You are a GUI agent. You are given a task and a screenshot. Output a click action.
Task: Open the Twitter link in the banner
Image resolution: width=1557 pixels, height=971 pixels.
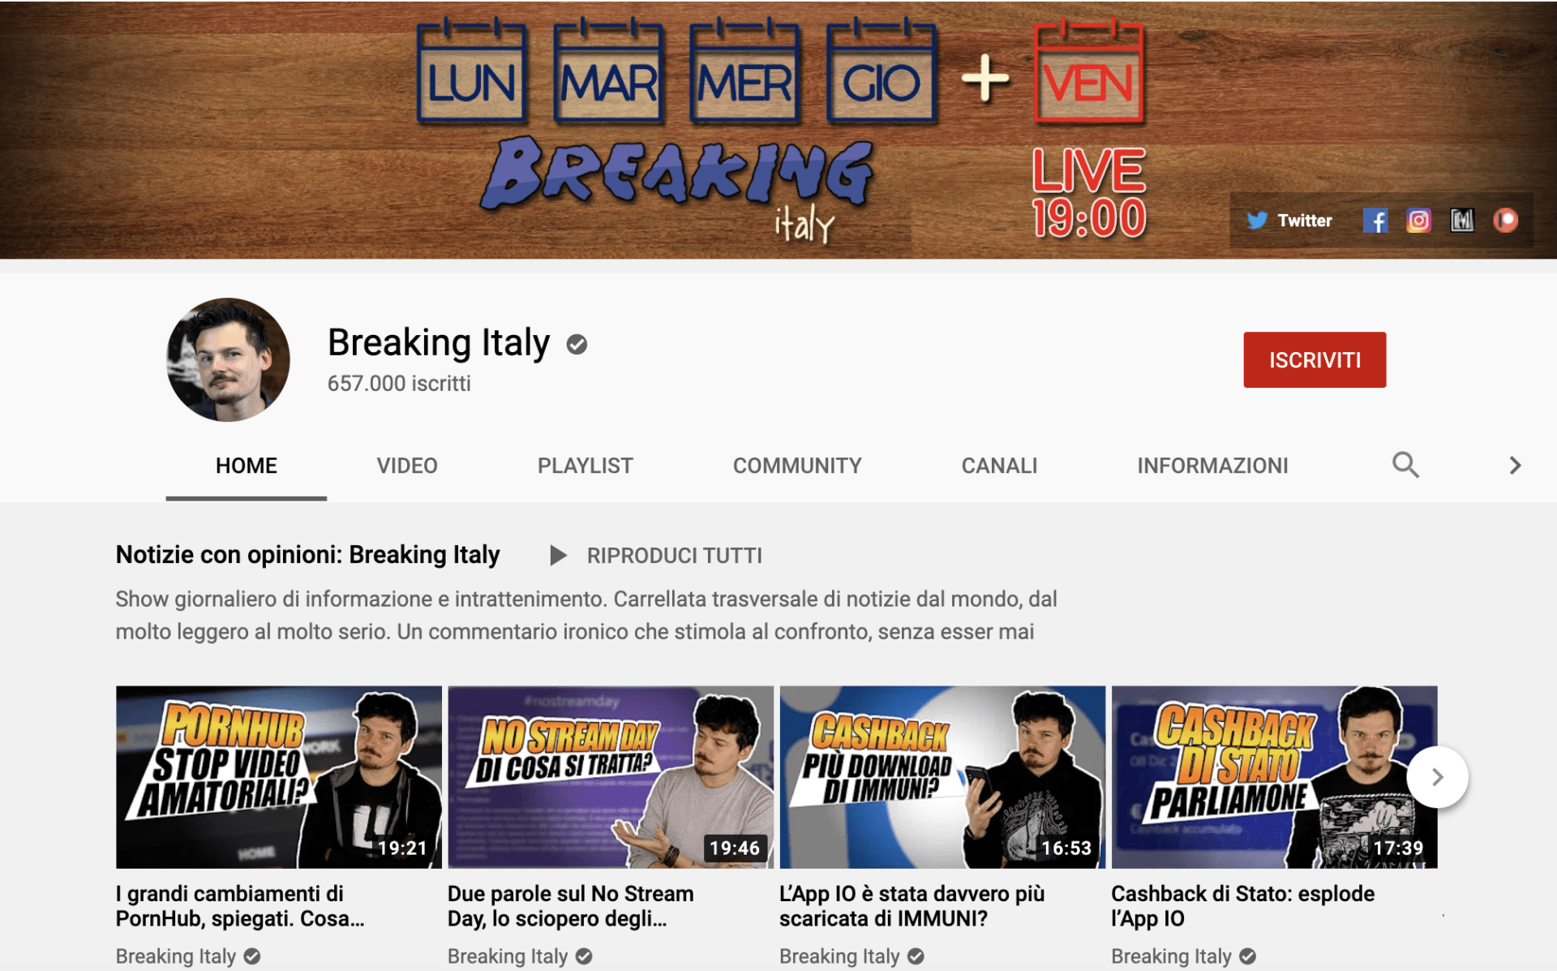[x=1289, y=221]
